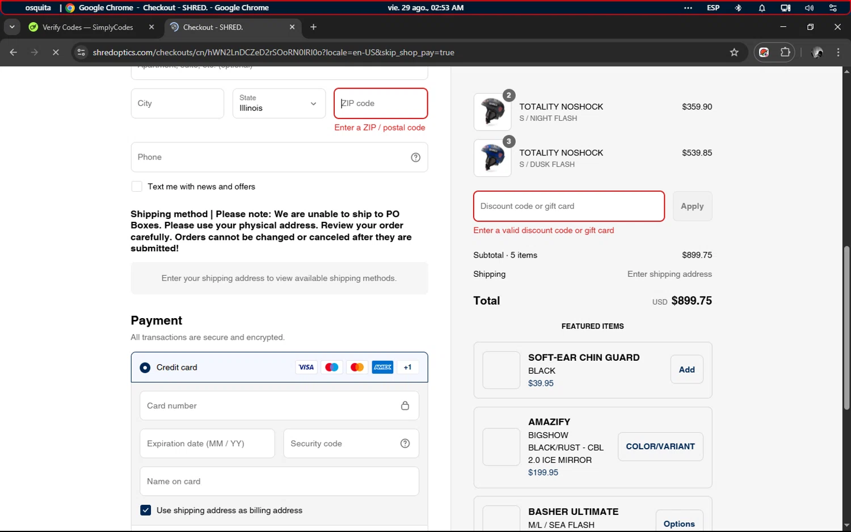Click the Phone field help question icon
Viewport: 851px width, 532px height.
click(415, 157)
